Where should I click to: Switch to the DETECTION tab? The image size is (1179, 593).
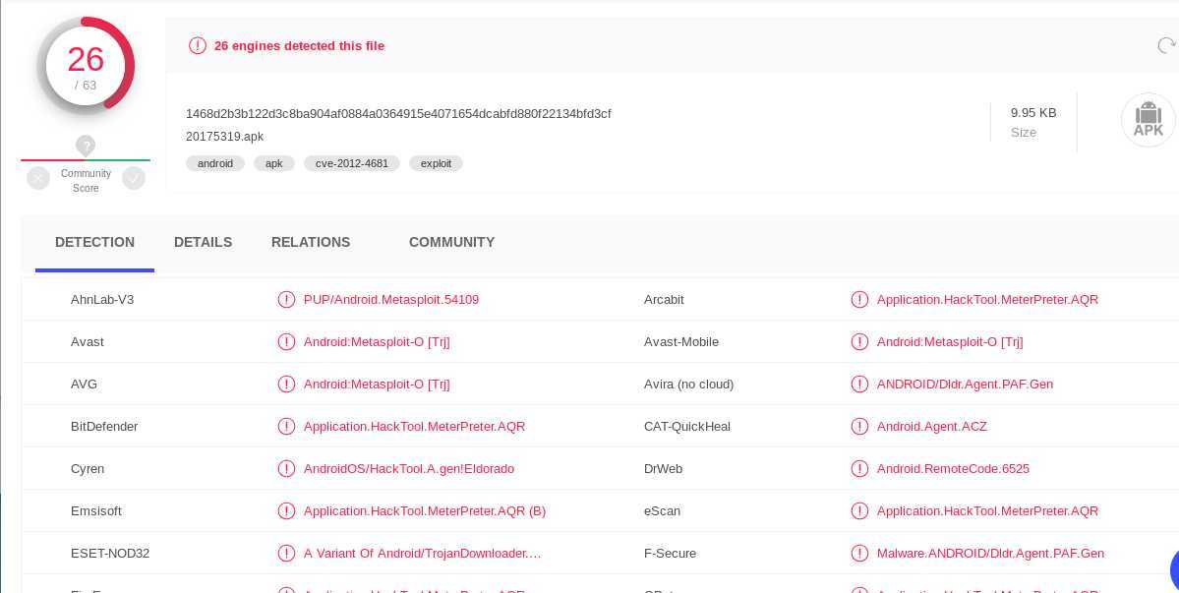(94, 242)
